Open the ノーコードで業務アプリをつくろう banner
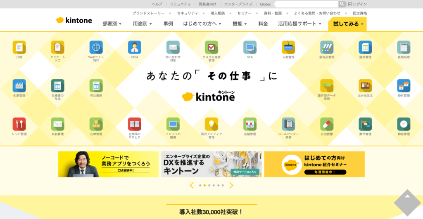The image size is (423, 219). pos(108,164)
